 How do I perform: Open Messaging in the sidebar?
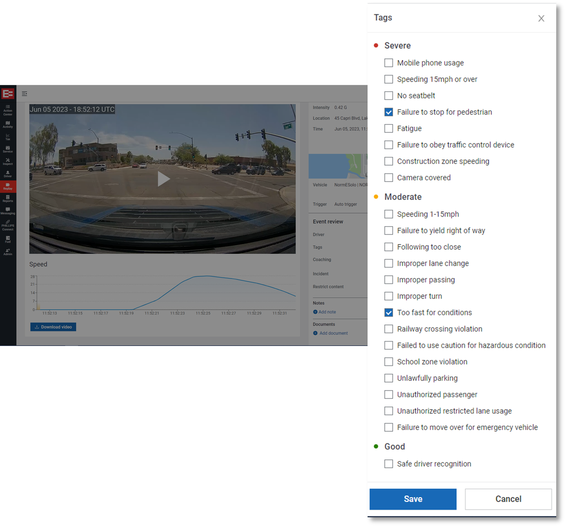pyautogui.click(x=8, y=211)
